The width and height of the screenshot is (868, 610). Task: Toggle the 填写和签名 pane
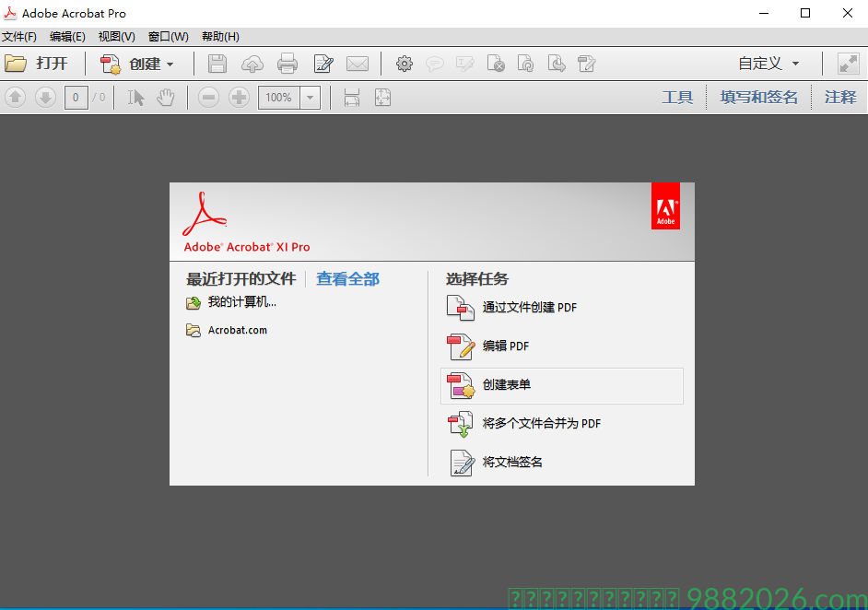[757, 97]
